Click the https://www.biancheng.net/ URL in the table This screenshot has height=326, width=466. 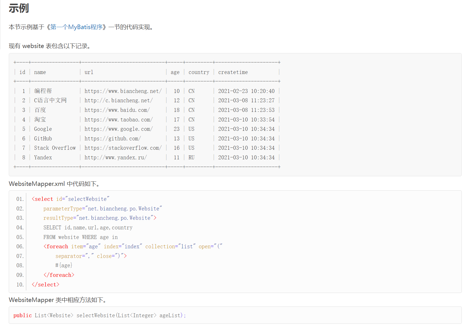(123, 91)
